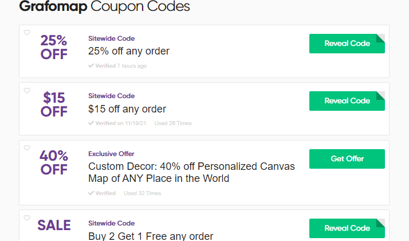Click 'Verified 7 hours ago' checkmark icon

(91, 65)
